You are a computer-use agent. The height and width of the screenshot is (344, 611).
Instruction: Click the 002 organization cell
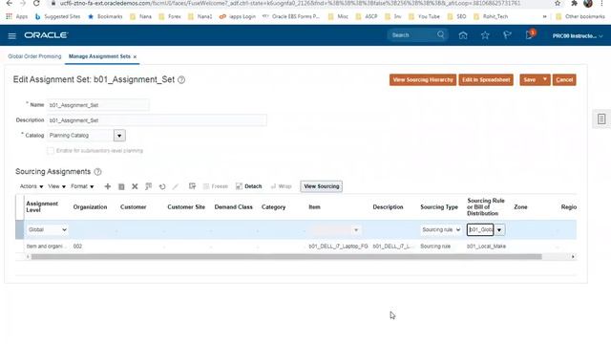(x=77, y=247)
